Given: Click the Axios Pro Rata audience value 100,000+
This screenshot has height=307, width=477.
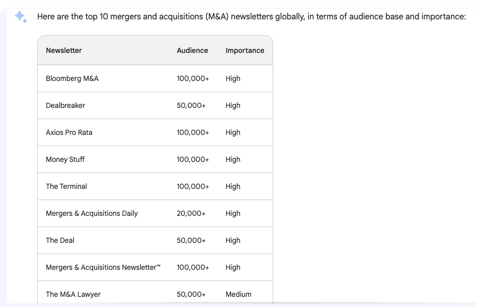Looking at the screenshot, I should point(193,132).
